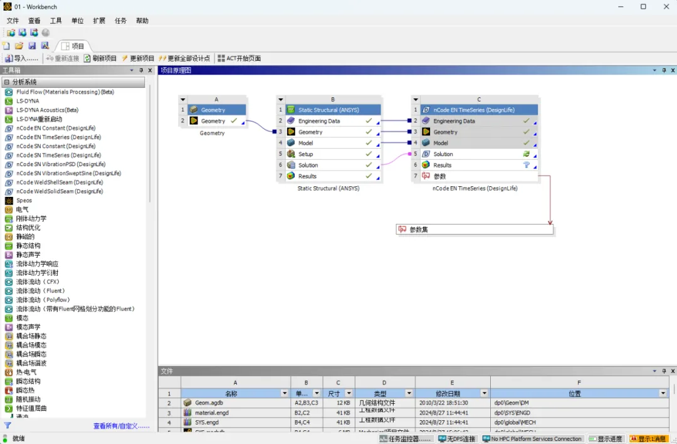This screenshot has height=444, width=677.
Task: Open the system B header dropdown arrow
Action: tap(281, 99)
